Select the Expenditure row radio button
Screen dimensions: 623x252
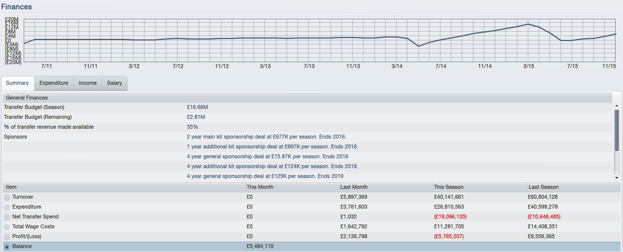click(7, 207)
